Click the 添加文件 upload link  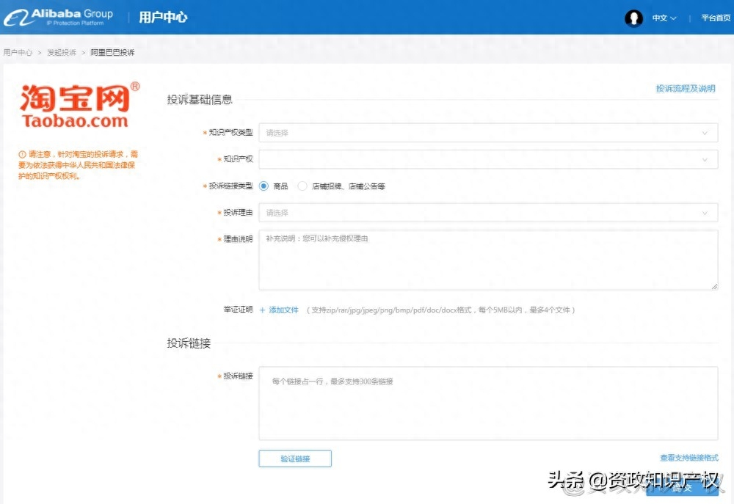283,310
